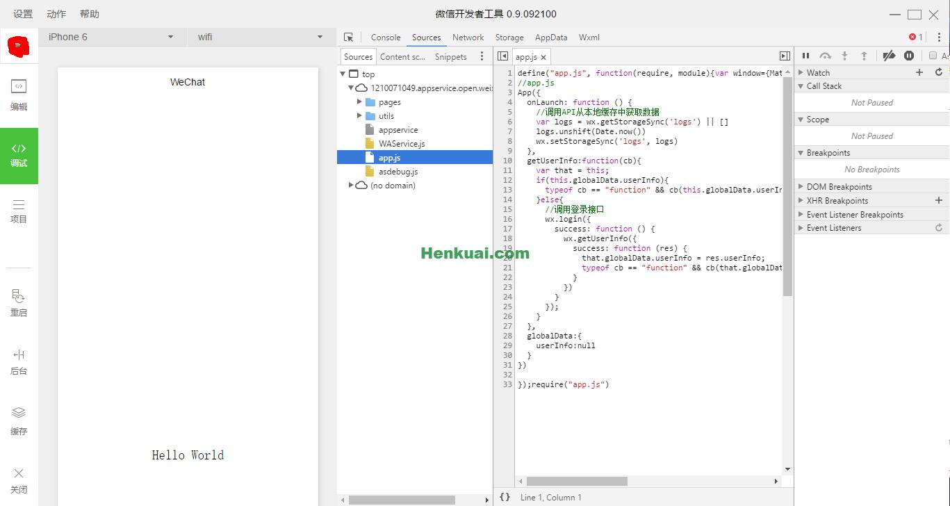Open the Sources pane more options menu
Image resolution: width=950 pixels, height=506 pixels.
482,56
